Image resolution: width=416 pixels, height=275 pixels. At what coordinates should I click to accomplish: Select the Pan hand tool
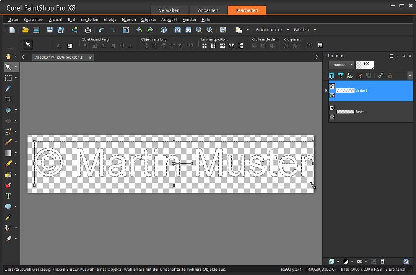[x=8, y=56]
